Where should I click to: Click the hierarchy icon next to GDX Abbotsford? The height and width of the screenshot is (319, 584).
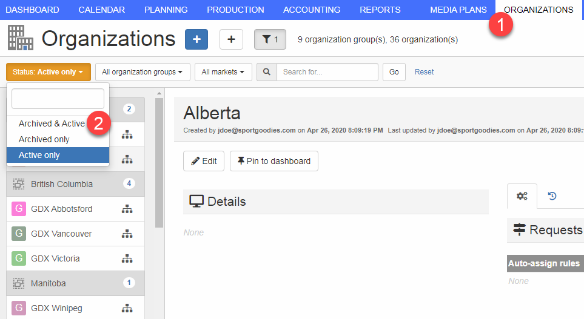127,209
